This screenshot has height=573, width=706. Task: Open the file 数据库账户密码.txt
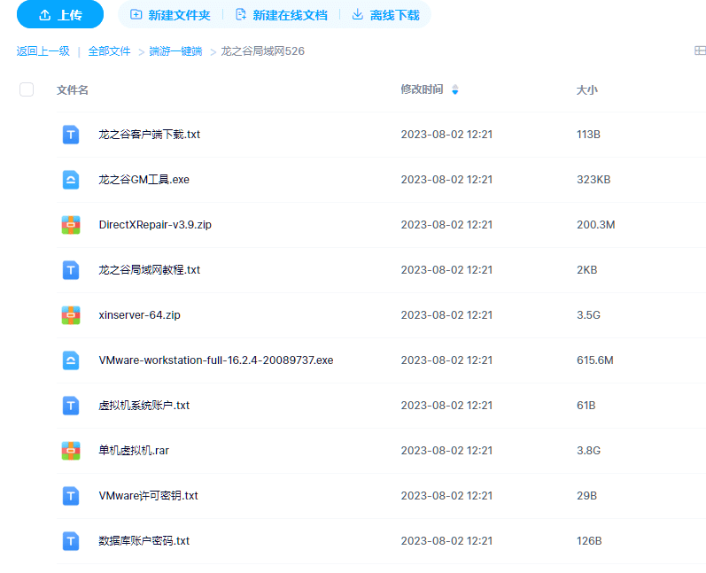coord(144,540)
